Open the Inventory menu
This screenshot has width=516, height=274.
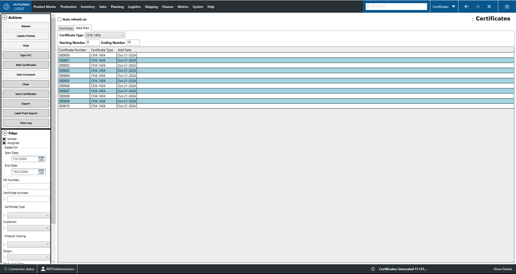click(88, 6)
